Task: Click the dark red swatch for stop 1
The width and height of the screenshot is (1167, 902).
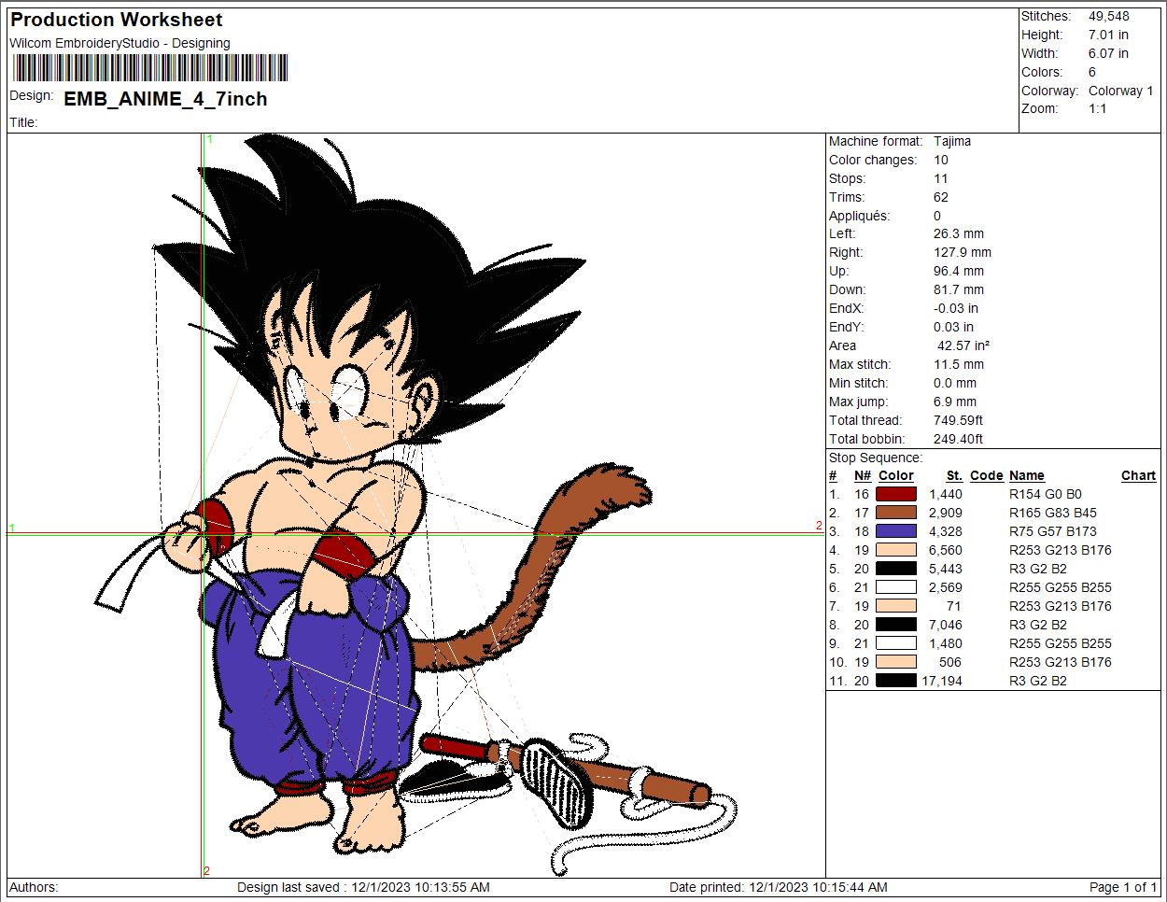Action: coord(895,494)
